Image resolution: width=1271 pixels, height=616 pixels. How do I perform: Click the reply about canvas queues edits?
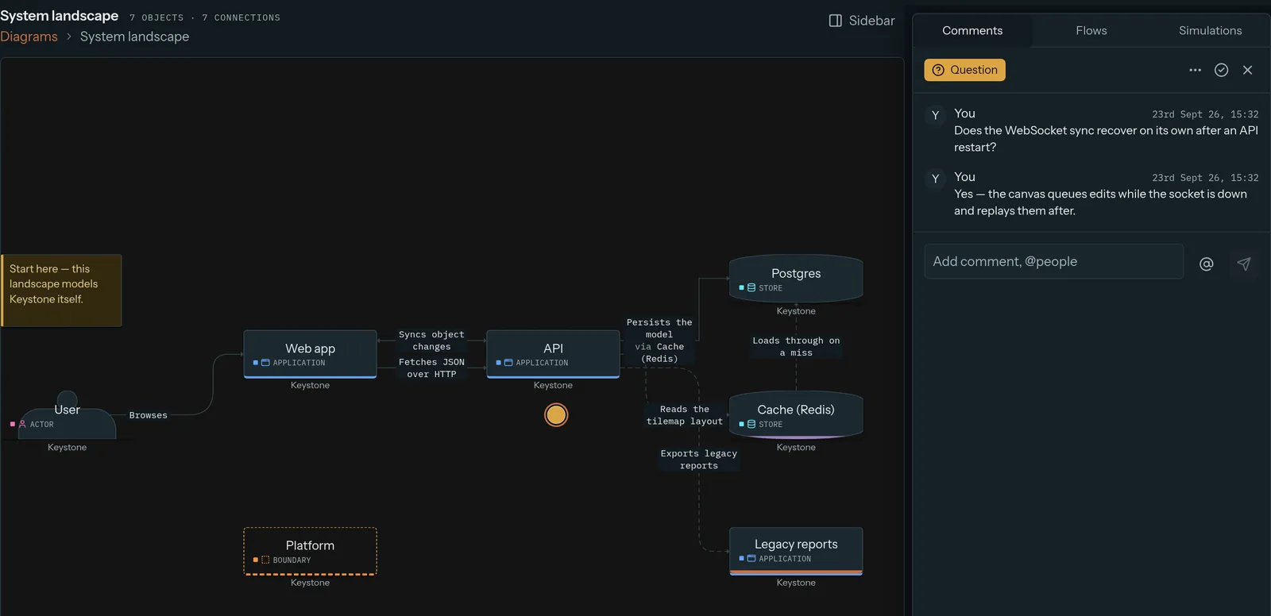pyautogui.click(x=1100, y=202)
